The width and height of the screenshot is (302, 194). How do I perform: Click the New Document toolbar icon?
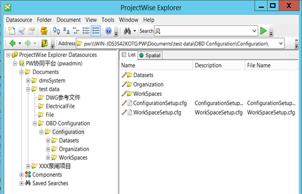(11, 31)
